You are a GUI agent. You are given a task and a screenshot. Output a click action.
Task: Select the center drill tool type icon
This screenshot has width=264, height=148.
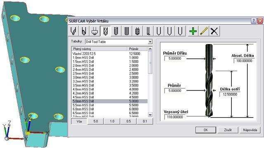click(73, 31)
